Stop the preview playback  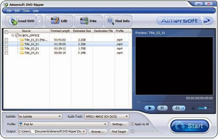162,108
